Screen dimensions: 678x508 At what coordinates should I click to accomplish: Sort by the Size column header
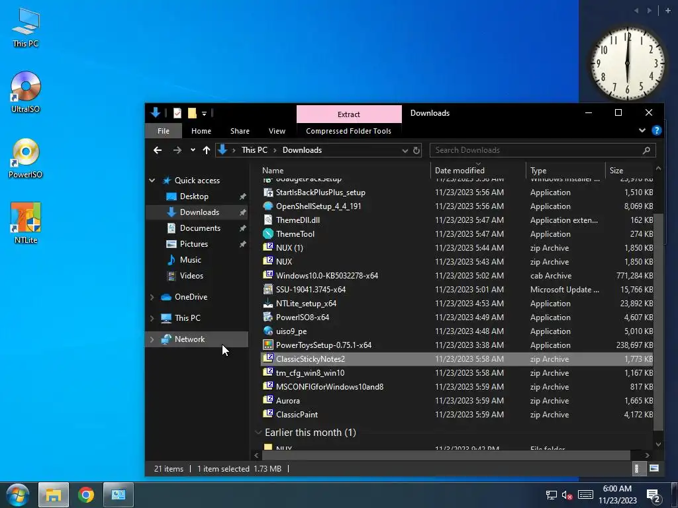tap(630, 170)
